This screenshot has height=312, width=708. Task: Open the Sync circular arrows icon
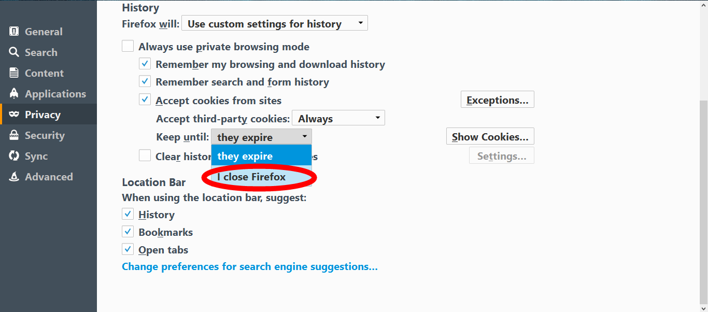[14, 156]
